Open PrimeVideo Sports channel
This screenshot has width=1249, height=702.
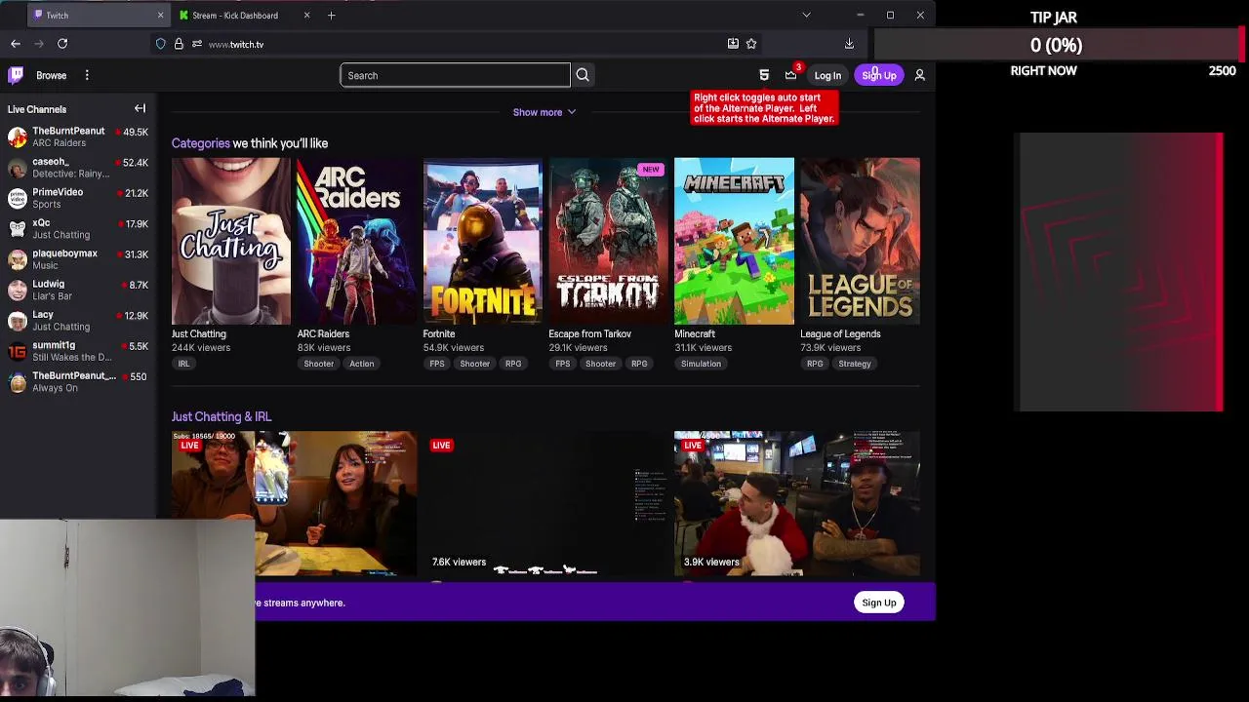click(78, 198)
